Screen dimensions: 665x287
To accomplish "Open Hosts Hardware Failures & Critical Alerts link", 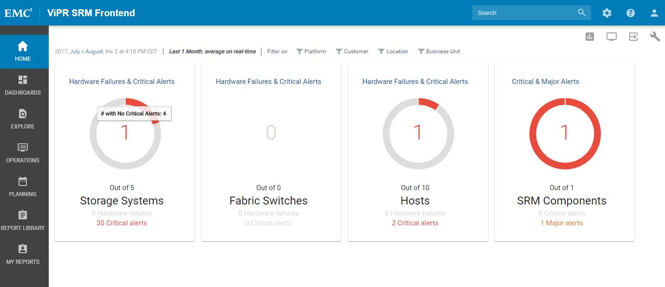I will click(415, 82).
